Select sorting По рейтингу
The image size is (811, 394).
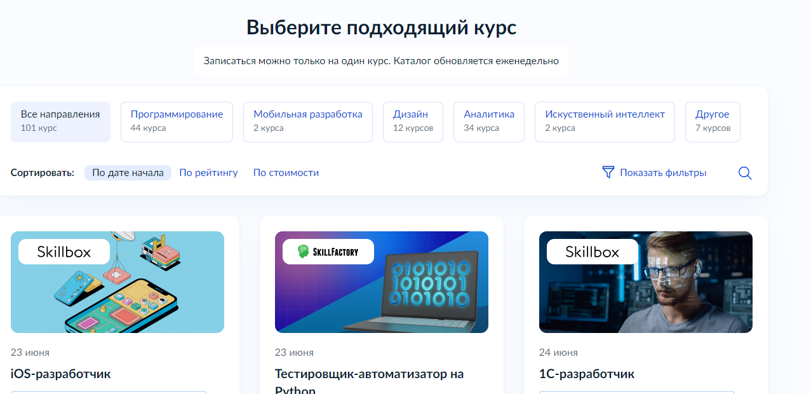[x=208, y=172]
